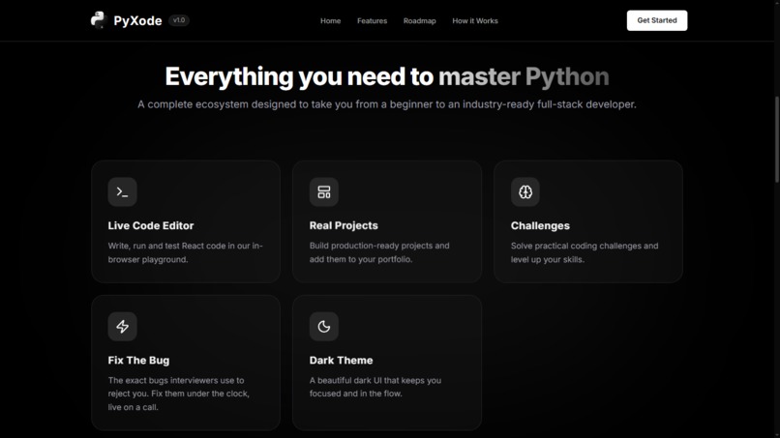
Task: Click 'The exact bugs interviewers use' description
Action: tap(179, 394)
